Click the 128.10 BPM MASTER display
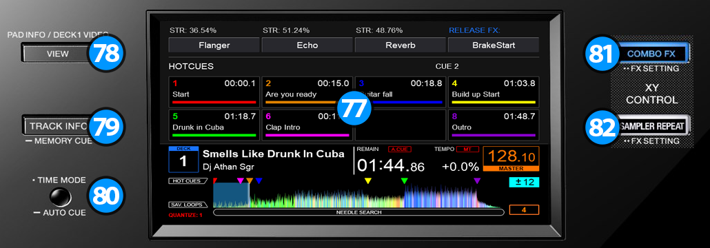 (511, 158)
